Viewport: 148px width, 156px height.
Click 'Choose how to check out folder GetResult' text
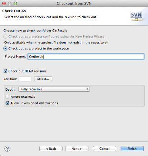(x=35, y=30)
